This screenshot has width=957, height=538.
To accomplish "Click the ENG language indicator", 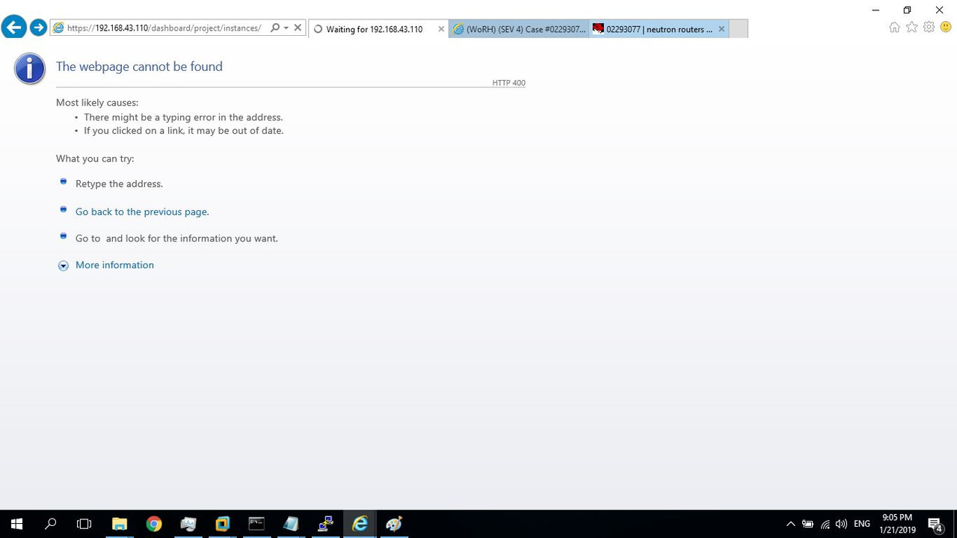I will [862, 524].
